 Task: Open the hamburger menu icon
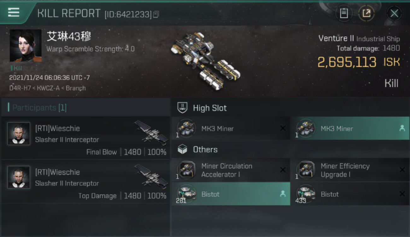tap(14, 13)
